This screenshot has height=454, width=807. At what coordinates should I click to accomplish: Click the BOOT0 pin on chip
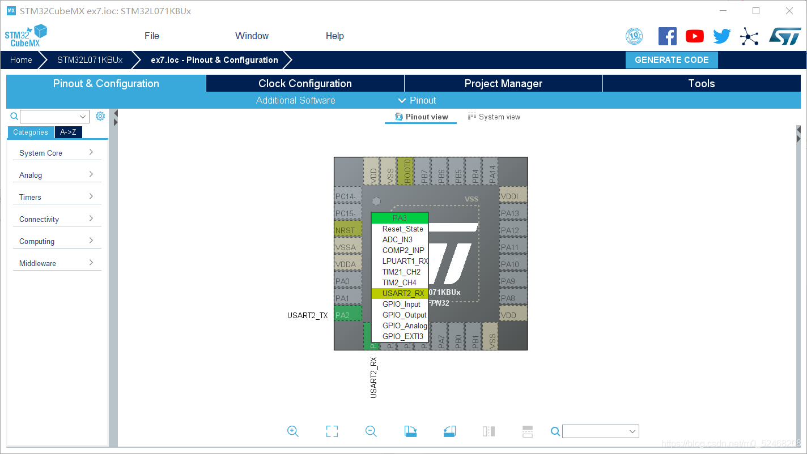click(x=405, y=171)
